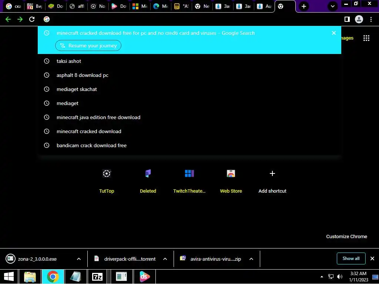Switch to the first Google search tab
The width and height of the screenshot is (379, 284).
(x=14, y=6)
